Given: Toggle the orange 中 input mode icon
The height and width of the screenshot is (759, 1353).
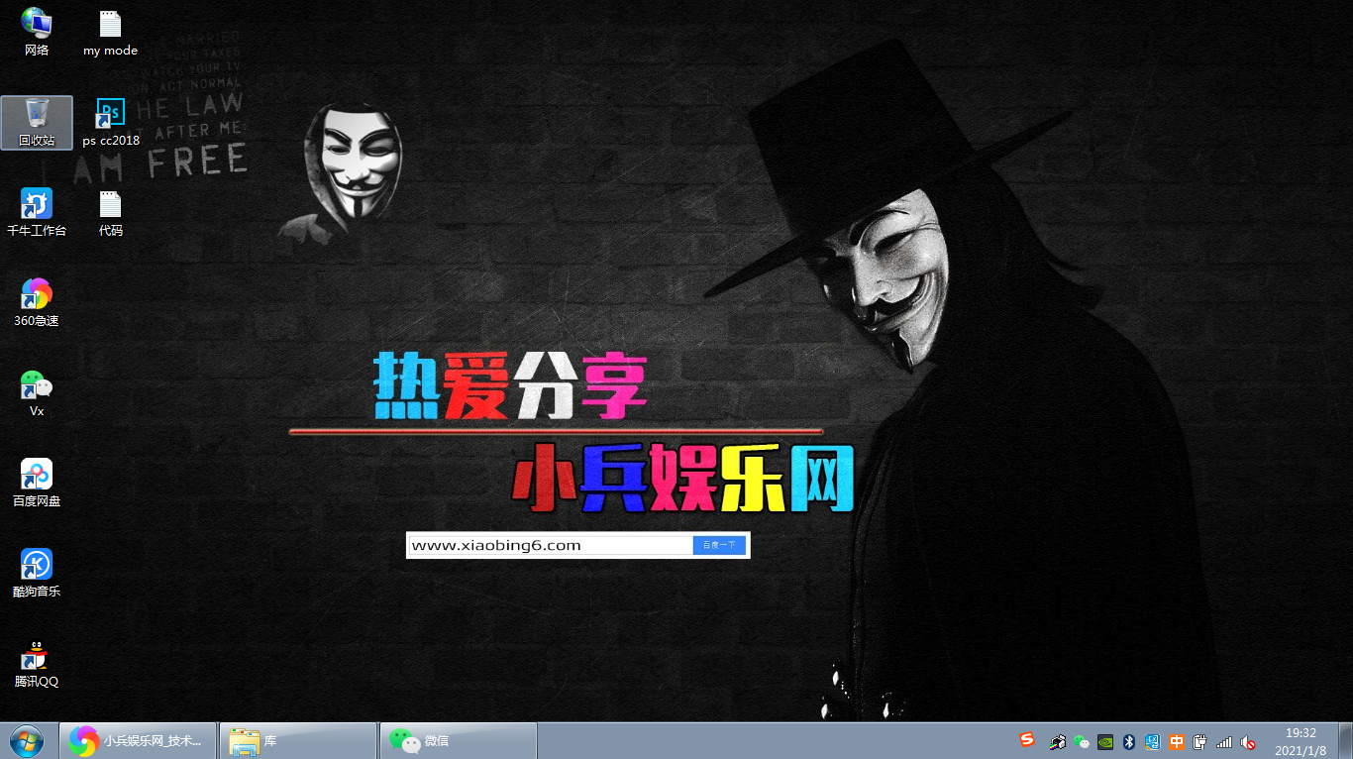Looking at the screenshot, I should [1177, 741].
